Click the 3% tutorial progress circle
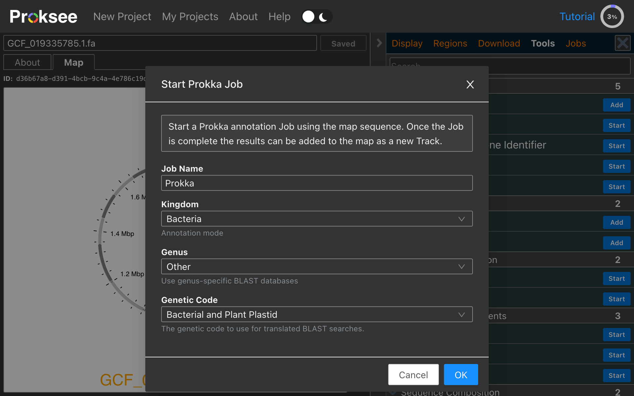 point(612,16)
